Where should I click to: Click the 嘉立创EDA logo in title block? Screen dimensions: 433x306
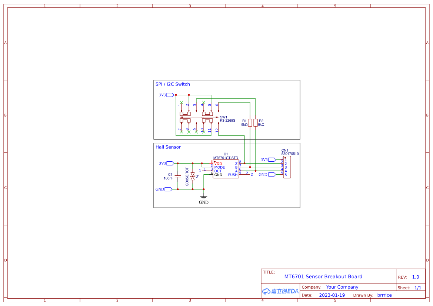[280, 291]
